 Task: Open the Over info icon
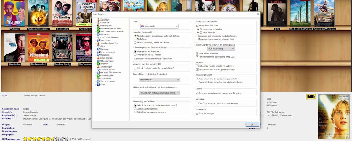point(98,84)
